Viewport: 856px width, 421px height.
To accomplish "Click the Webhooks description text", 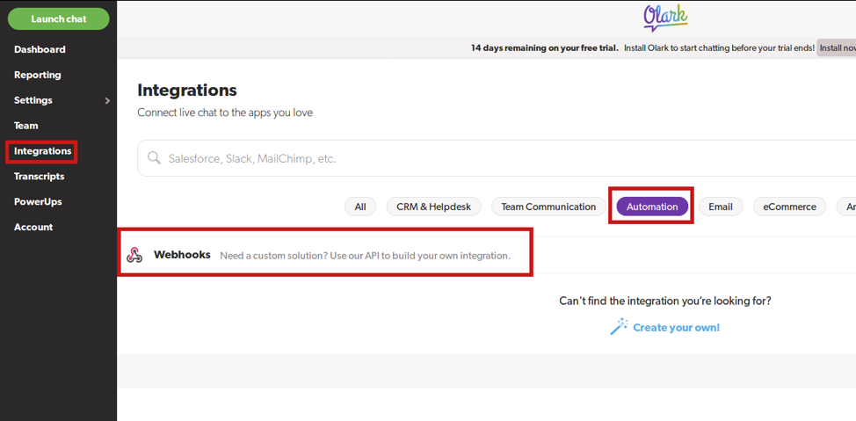I will (366, 256).
